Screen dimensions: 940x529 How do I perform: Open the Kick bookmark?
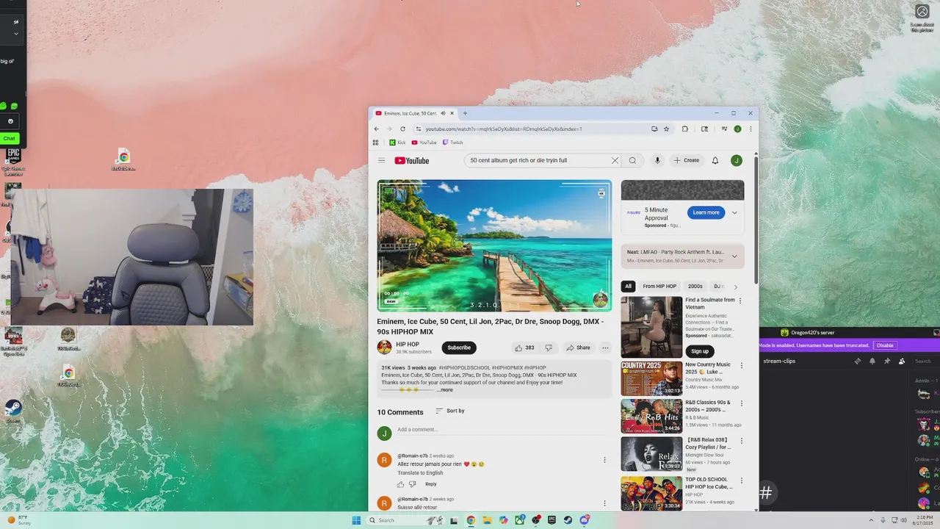coord(397,143)
